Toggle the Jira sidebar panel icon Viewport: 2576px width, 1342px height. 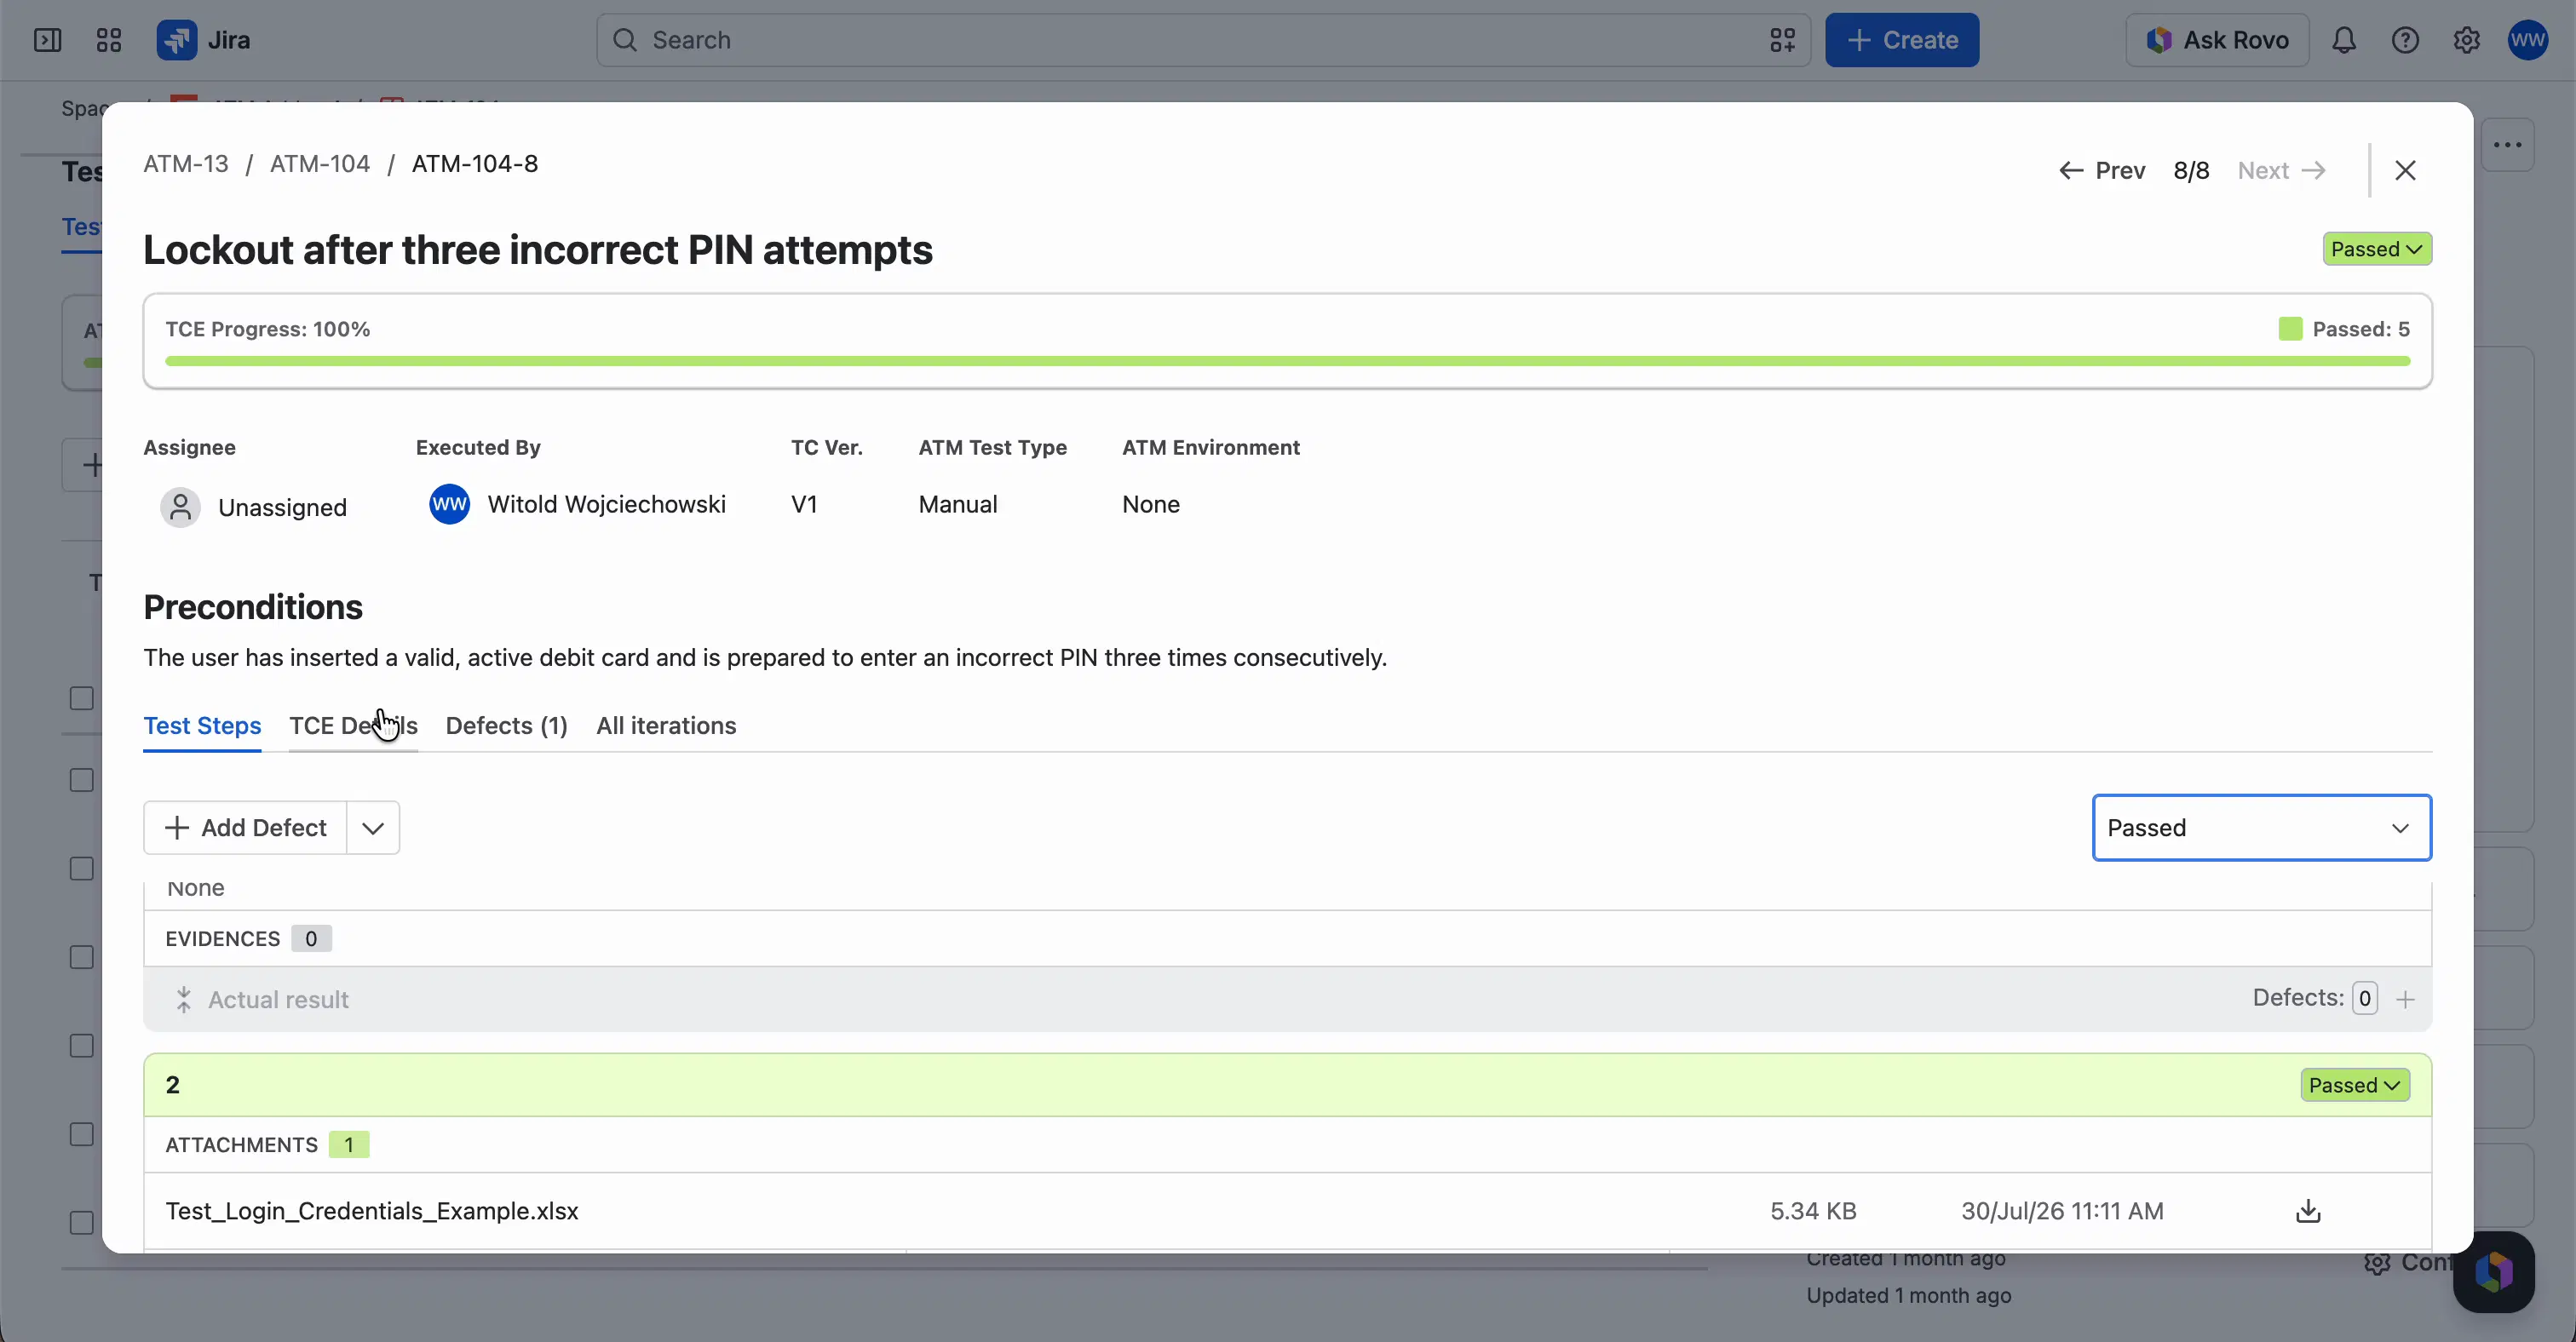pos(47,40)
